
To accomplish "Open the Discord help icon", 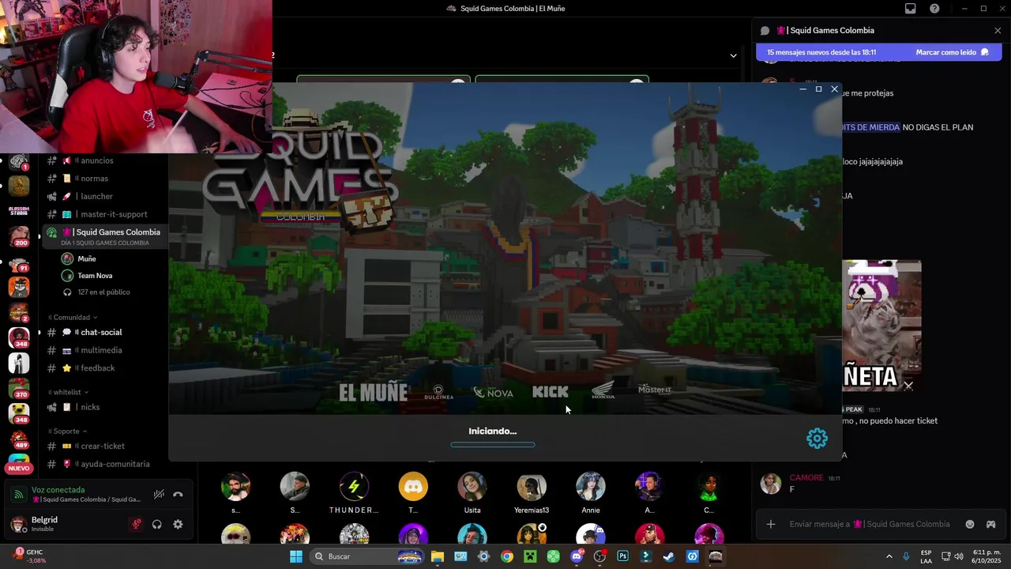I will tap(934, 9).
